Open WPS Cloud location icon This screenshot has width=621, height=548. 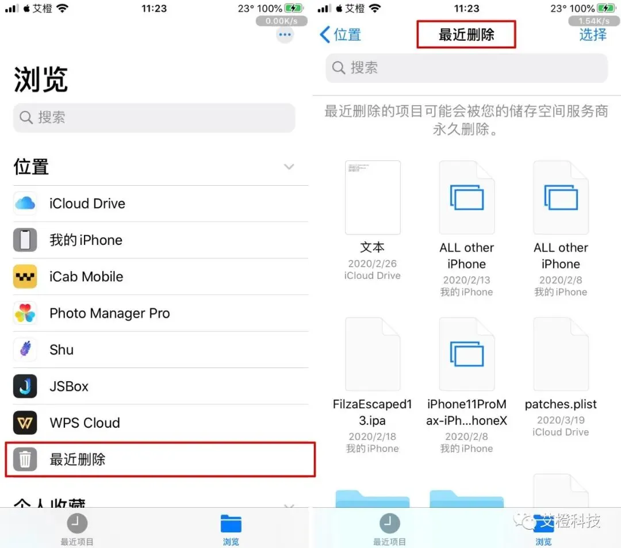(25, 423)
